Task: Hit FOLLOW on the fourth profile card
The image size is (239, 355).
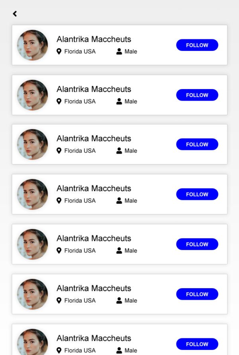Action: [x=197, y=194]
